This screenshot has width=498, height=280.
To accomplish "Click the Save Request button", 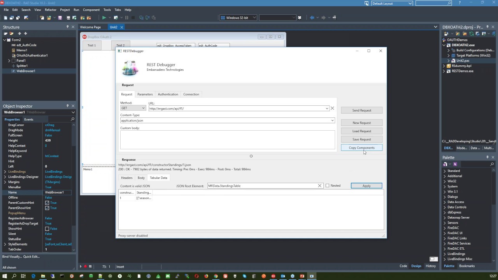I will tap(362, 139).
